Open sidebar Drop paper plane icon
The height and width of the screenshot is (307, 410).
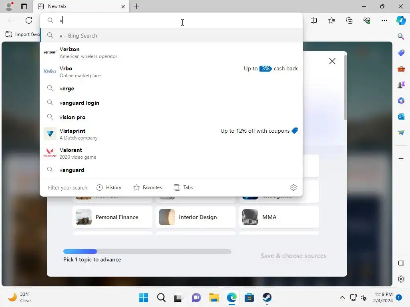(401, 133)
